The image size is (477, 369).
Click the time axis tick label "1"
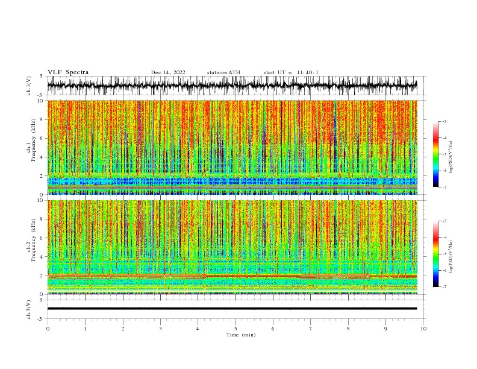[x=85, y=329]
